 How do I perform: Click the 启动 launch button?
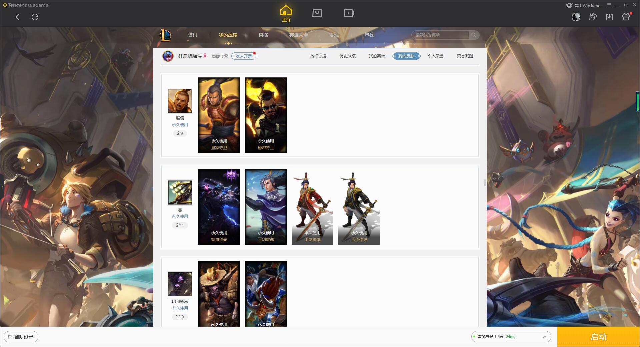[598, 337]
